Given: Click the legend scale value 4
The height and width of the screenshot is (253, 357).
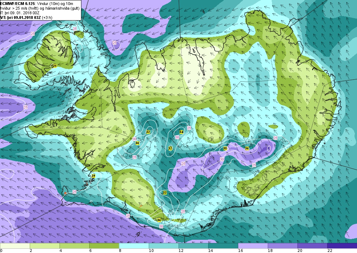Looking at the screenshot, I should click(x=61, y=251).
